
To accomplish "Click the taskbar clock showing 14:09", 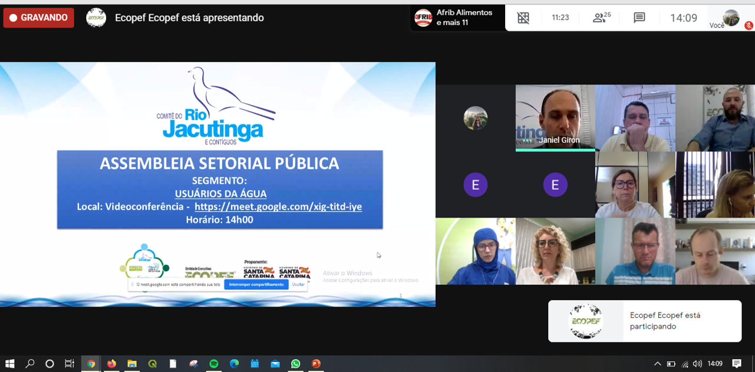I will [x=715, y=364].
